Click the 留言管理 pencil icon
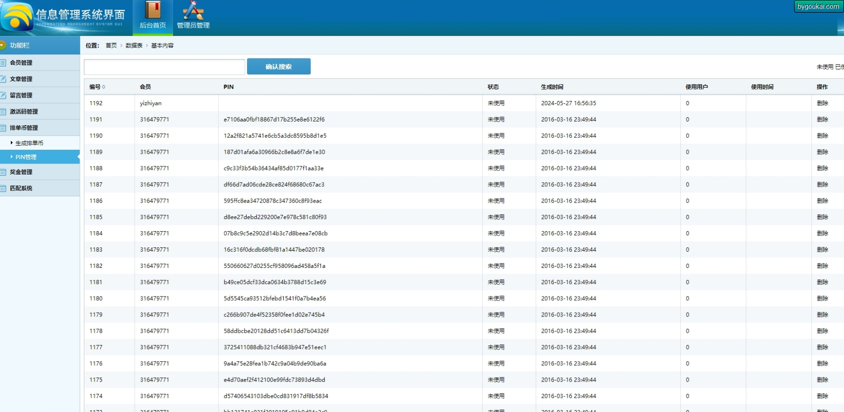This screenshot has width=844, height=412. tap(3, 95)
